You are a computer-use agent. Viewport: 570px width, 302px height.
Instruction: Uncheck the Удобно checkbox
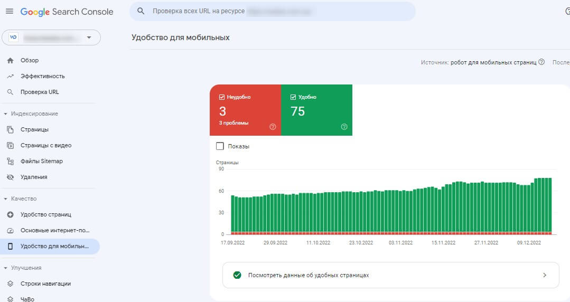[293, 97]
